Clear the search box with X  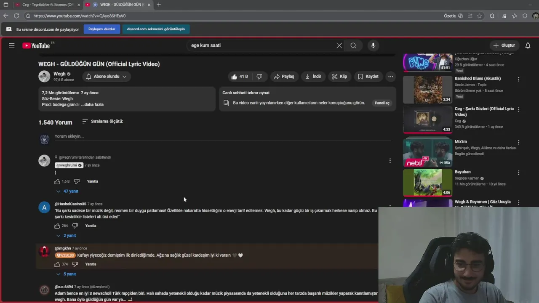point(339,45)
